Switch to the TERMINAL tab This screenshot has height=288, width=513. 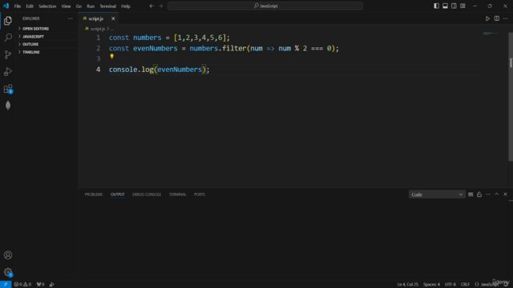tap(177, 194)
